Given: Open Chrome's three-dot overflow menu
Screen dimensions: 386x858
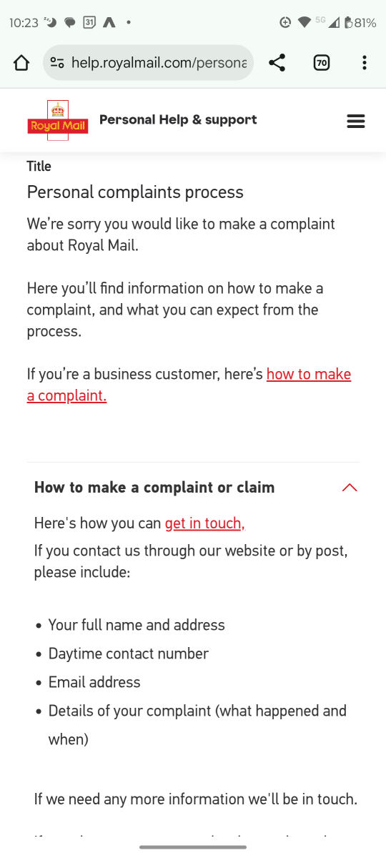Looking at the screenshot, I should [365, 63].
